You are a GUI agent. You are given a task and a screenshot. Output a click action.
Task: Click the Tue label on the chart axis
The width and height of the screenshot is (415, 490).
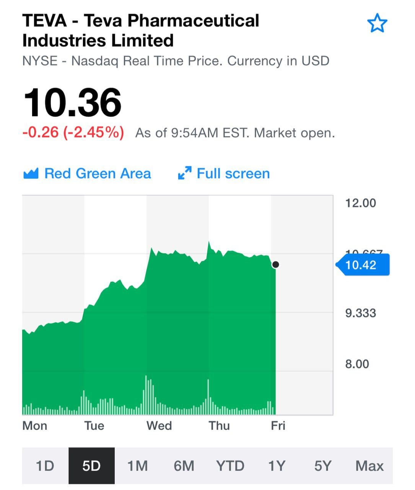pos(94,426)
